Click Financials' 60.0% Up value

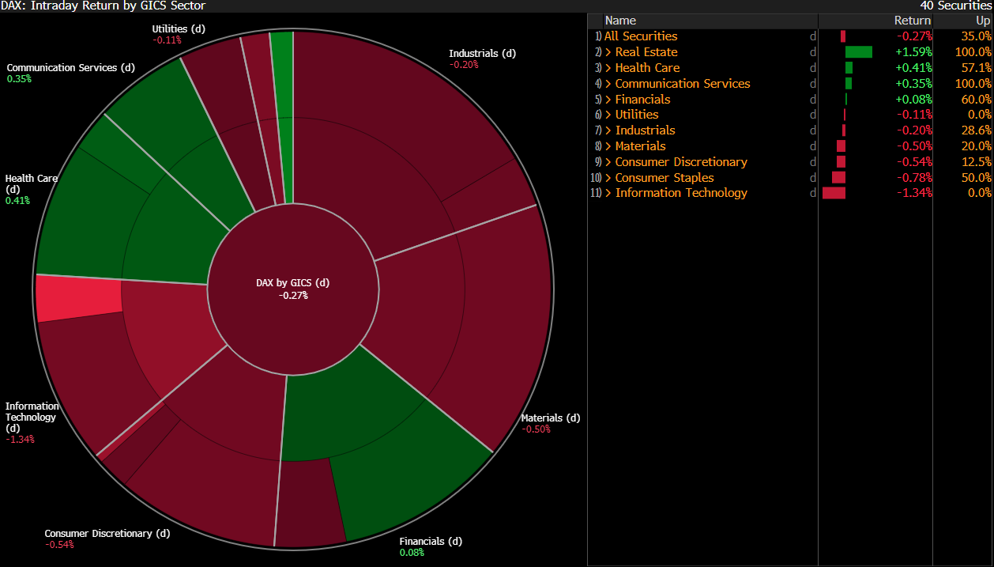pyautogui.click(x=977, y=100)
